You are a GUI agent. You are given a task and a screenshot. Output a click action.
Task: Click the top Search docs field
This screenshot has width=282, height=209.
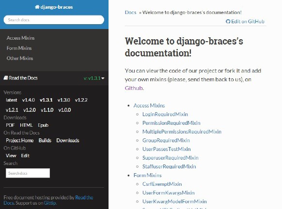tap(54, 20)
